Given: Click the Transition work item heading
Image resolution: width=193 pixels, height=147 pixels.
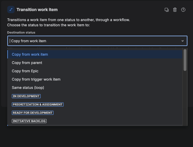Looking at the screenshot, I should (37, 10).
